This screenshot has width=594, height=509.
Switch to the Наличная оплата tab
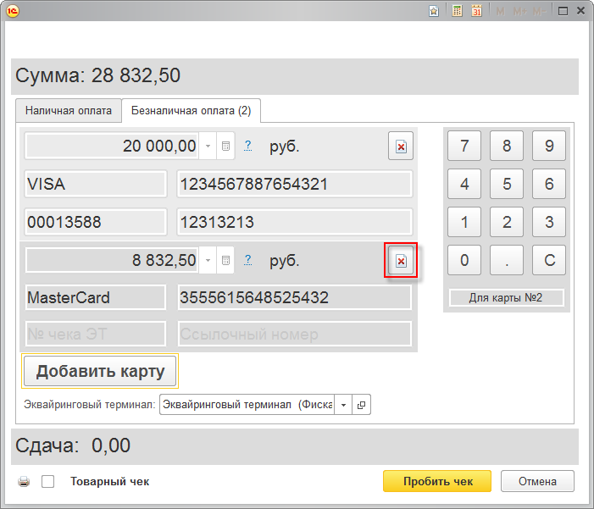[x=68, y=111]
